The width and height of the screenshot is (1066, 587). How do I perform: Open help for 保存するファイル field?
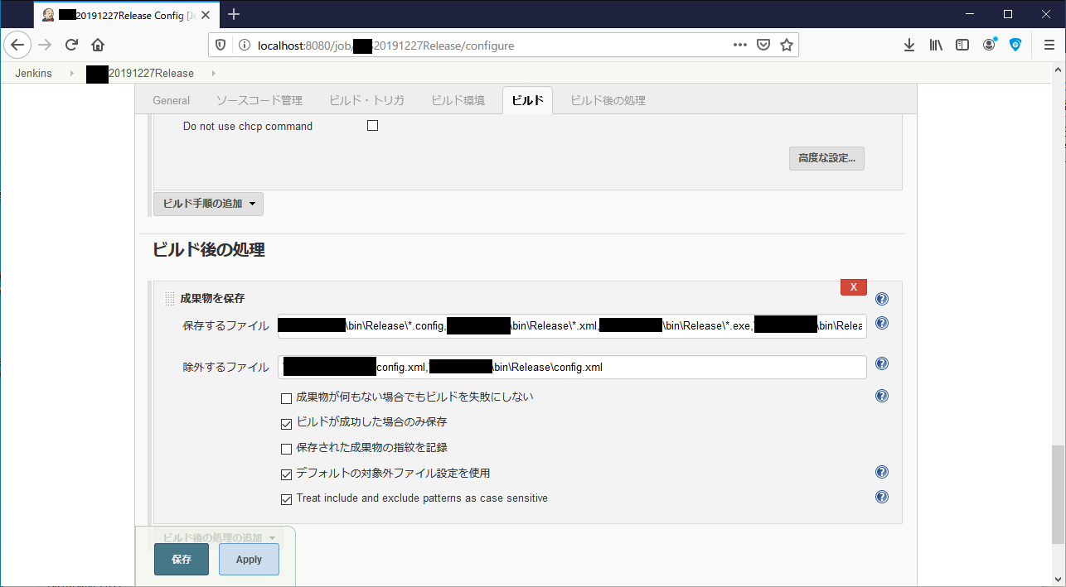point(882,323)
